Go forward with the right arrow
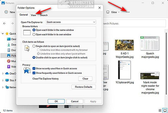The height and width of the screenshot is (113, 168). coord(12,23)
